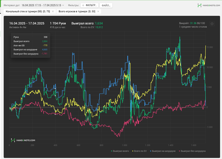Expand the date interval dropdown arrow
The width and height of the screenshot is (222, 159).
(63, 5)
